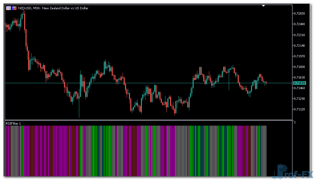Click the RSIFilter 1 indicator label
Viewport: 314px width, 180px height.
coord(13,123)
